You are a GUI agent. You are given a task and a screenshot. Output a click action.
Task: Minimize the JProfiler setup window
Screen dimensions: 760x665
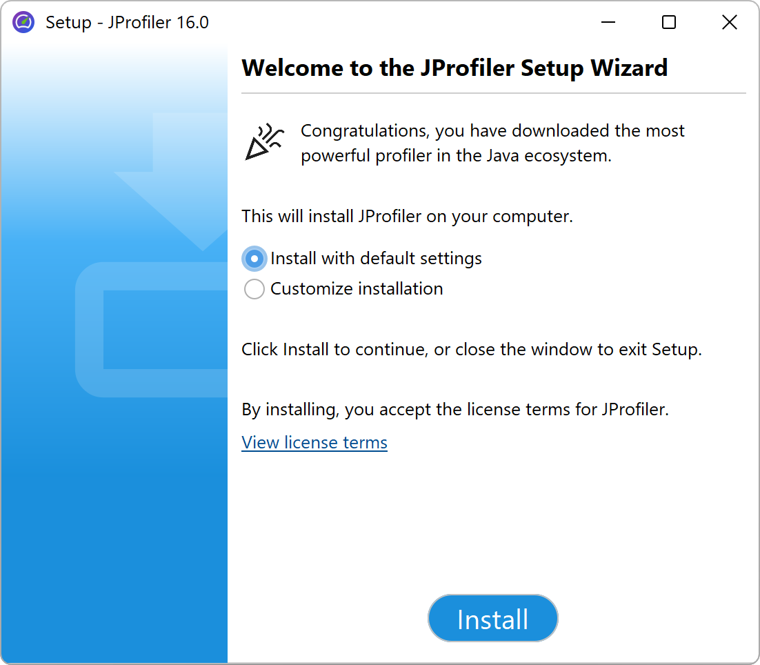click(608, 22)
